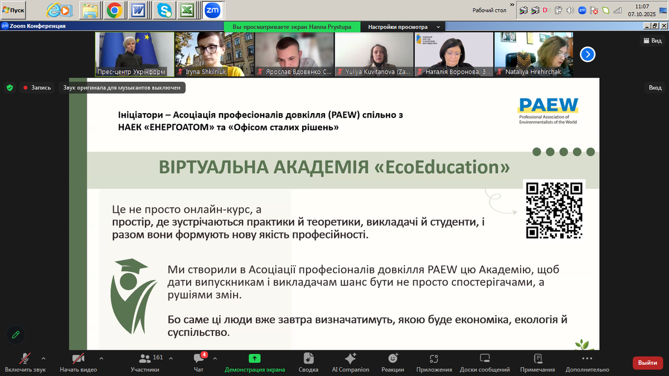Click the Вход sign-in button

655,87
